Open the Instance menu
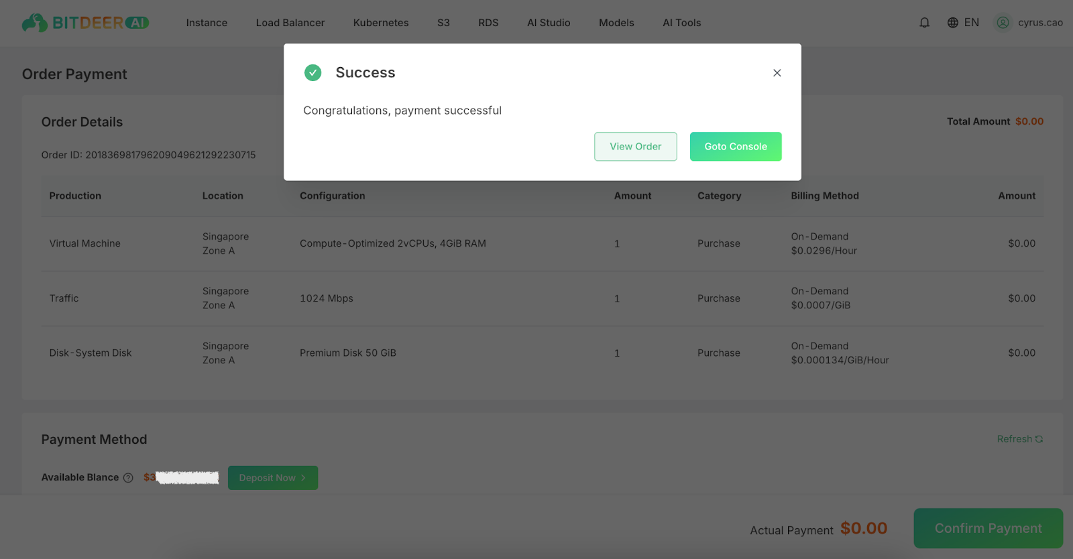The image size is (1073, 559). click(x=207, y=23)
